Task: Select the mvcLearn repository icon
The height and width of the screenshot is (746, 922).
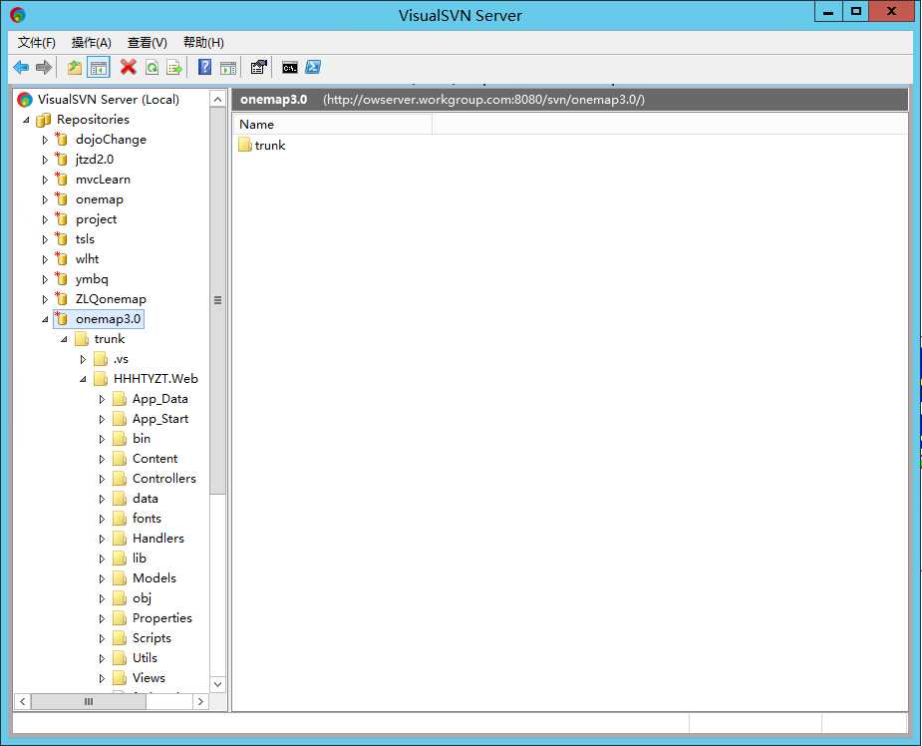Action: (61, 180)
